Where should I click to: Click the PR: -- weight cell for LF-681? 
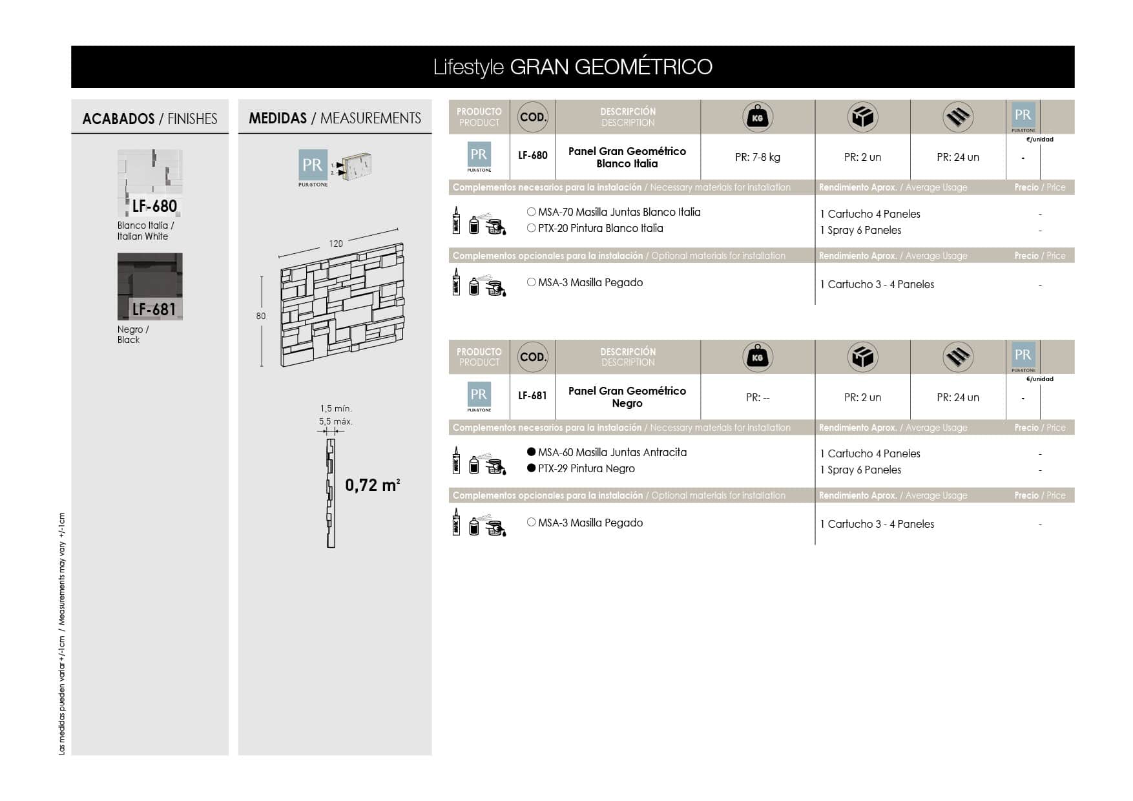point(758,397)
